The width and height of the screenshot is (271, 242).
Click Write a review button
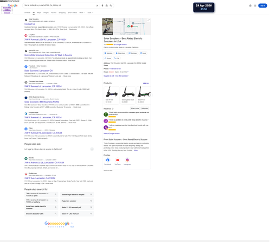[x=135, y=109]
